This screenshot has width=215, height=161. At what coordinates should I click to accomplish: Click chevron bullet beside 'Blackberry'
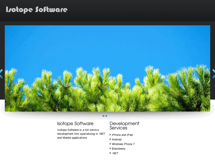pyautogui.click(x=110, y=148)
